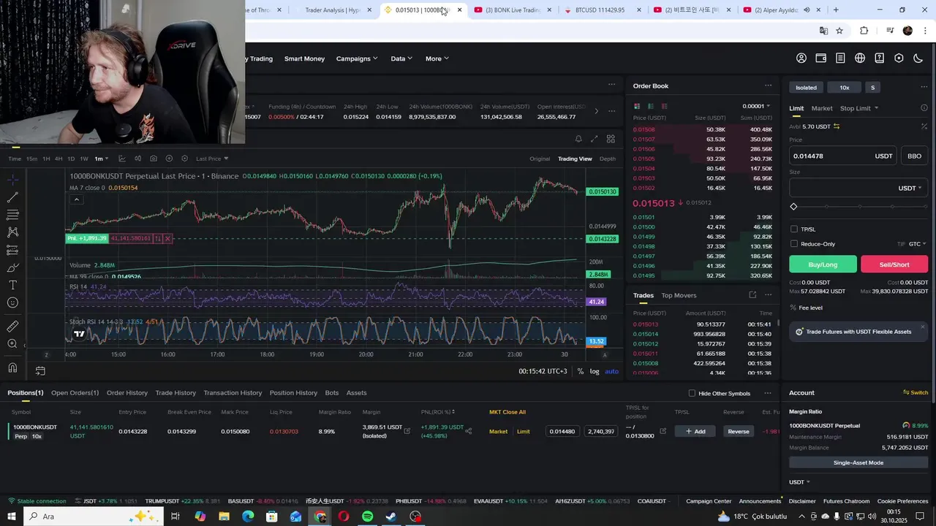936x526 pixels.
Task: Open the emoji icons tool
Action: [x=12, y=302]
